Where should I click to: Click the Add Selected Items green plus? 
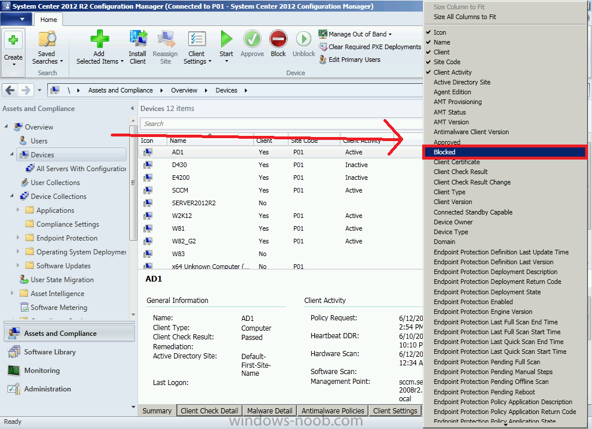coord(99,39)
